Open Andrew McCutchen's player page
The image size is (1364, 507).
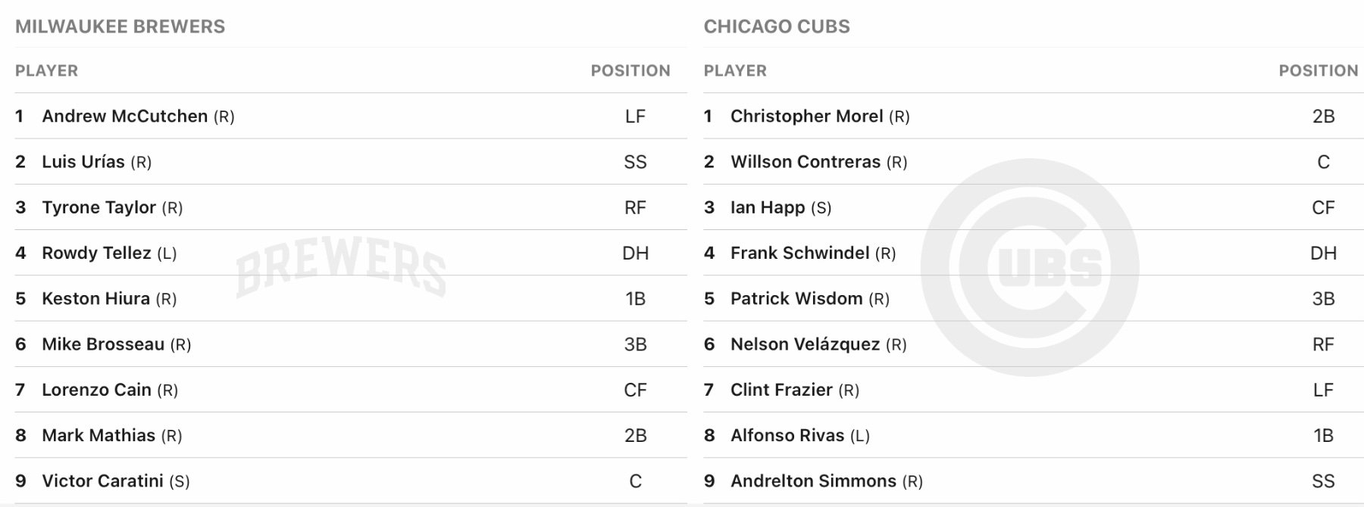(125, 117)
